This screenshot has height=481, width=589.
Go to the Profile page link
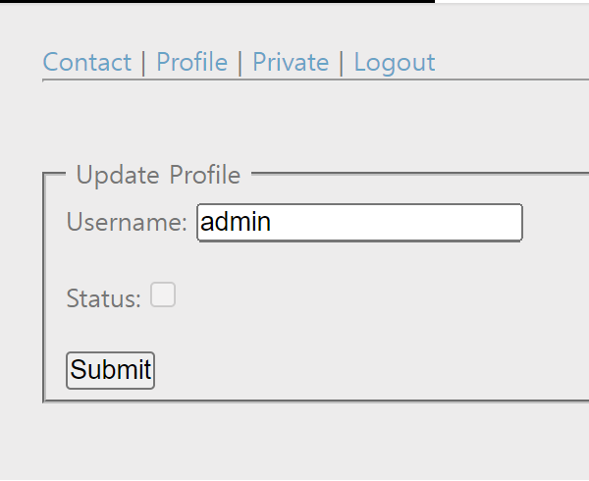coord(191,63)
